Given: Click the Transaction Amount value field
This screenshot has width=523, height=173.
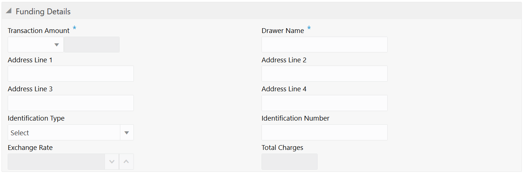Looking at the screenshot, I should tap(92, 45).
